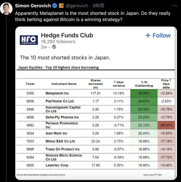Image resolution: width=181 pixels, height=182 pixels.
Task: Open the embedded shorted stocks image
Action: pos(96,103)
